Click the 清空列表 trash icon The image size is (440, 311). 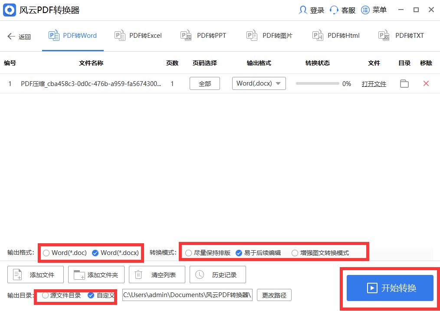(x=138, y=275)
